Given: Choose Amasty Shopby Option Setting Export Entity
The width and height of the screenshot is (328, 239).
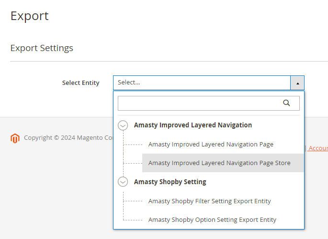Looking at the screenshot, I should [212, 219].
